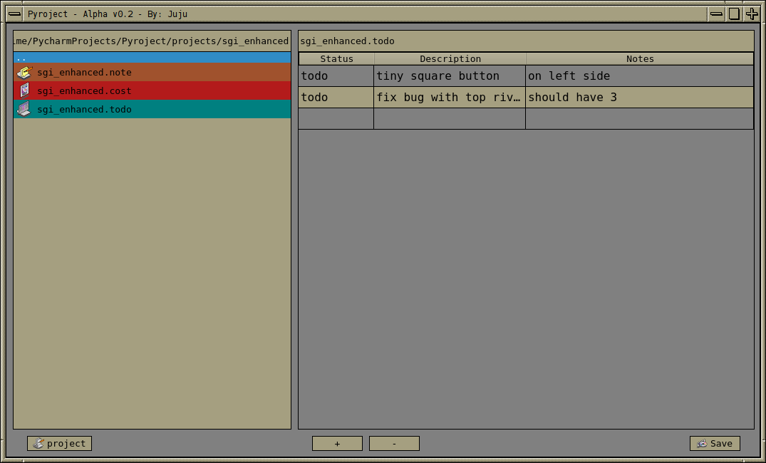Click the Notes column header

coord(639,59)
